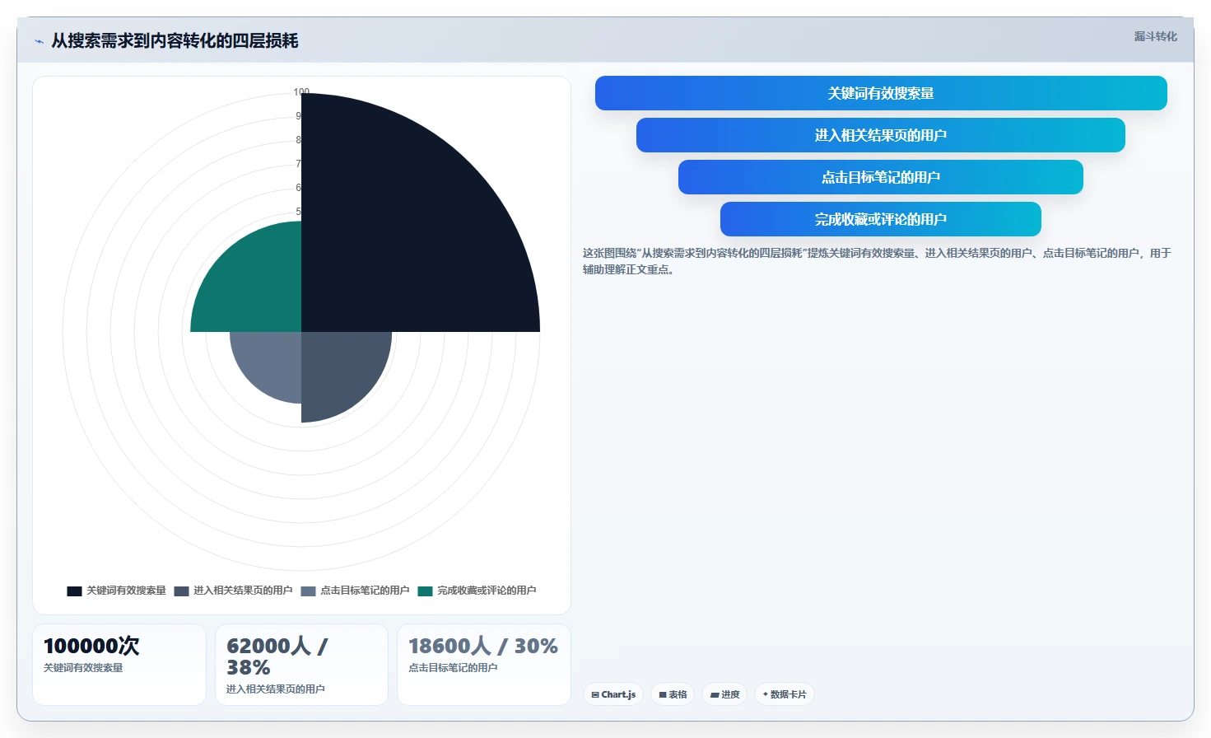
Task: Click the Chart.js tag chip
Action: tap(613, 694)
